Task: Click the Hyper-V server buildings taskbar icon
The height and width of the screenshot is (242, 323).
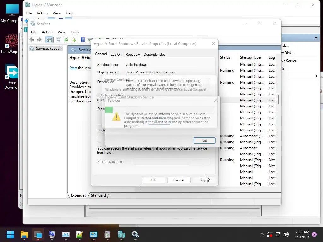Action: (121, 234)
